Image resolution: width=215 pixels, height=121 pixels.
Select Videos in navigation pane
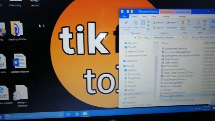click(x=130, y=90)
